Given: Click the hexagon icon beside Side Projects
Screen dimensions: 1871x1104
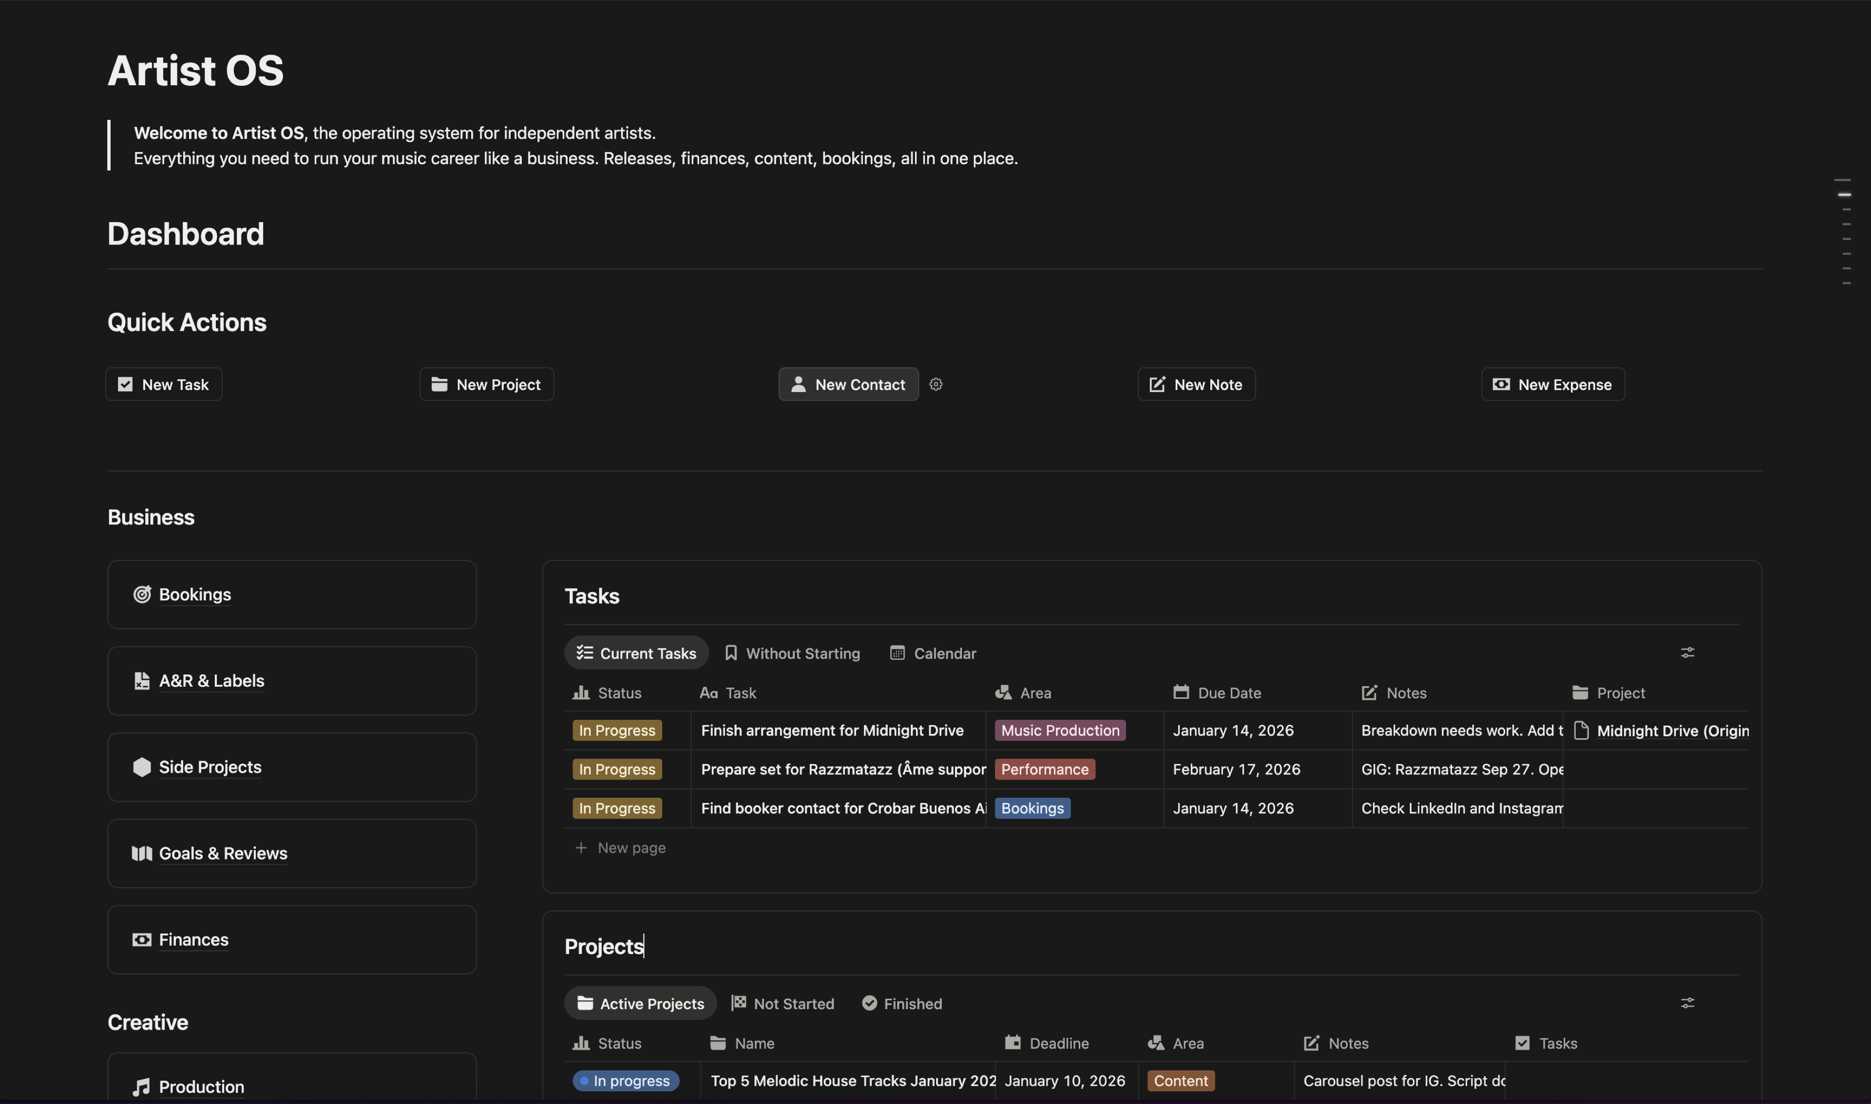Looking at the screenshot, I should pos(142,767).
